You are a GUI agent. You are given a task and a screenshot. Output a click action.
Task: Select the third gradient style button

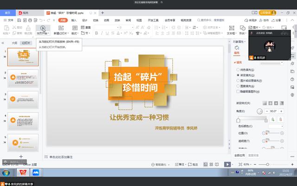pos(276,103)
